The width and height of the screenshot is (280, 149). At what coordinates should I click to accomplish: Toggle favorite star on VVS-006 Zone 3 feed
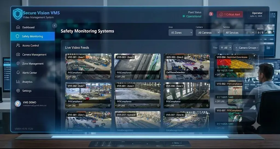tap(207, 106)
